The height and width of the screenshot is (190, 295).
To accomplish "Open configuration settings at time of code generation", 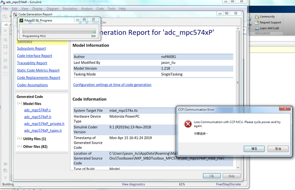I will (x=112, y=85).
